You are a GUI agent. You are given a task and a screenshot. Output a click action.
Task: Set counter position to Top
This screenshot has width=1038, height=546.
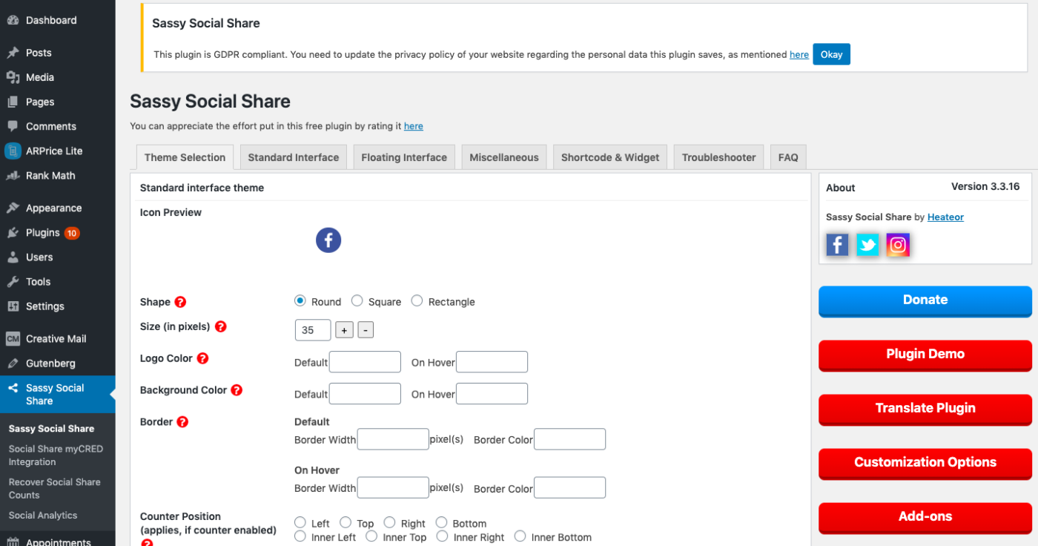(x=346, y=523)
